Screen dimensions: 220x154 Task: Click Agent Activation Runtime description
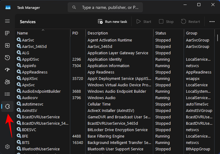coord(110,40)
